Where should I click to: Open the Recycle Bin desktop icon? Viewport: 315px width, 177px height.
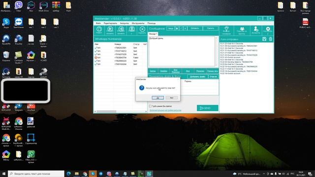(6, 56)
